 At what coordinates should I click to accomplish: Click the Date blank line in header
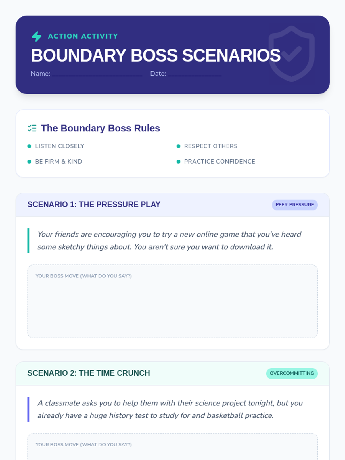click(195, 74)
